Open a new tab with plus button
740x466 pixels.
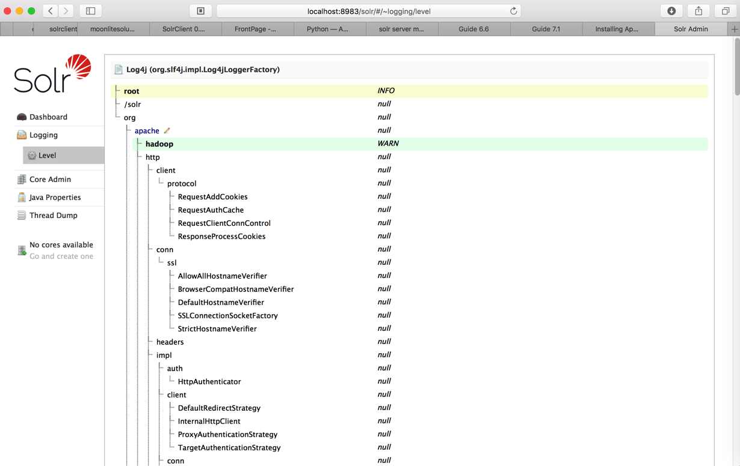[734, 29]
